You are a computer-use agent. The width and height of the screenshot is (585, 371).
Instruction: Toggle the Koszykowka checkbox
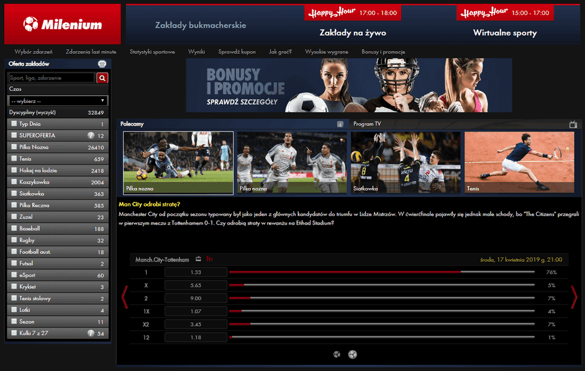14,182
